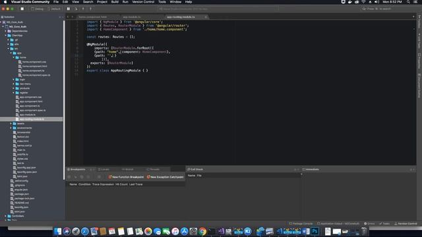Open the Default target dropdown

(x=54, y=9)
